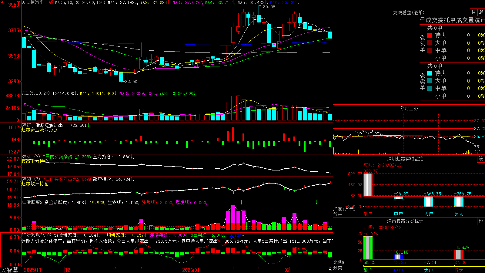Click the red 特大 swatch under 委买单
The image size is (485, 273).
[429, 35]
